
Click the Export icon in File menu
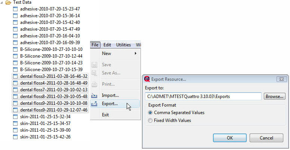pos(94,104)
